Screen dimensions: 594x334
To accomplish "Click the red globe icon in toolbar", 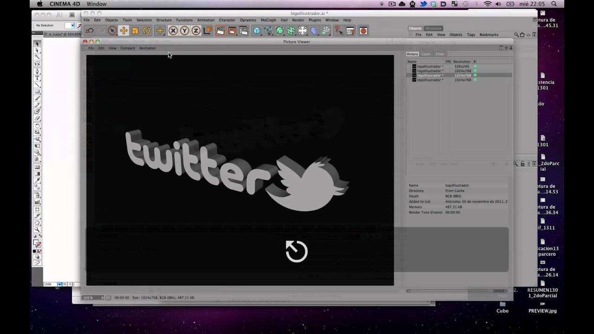I will (363, 31).
